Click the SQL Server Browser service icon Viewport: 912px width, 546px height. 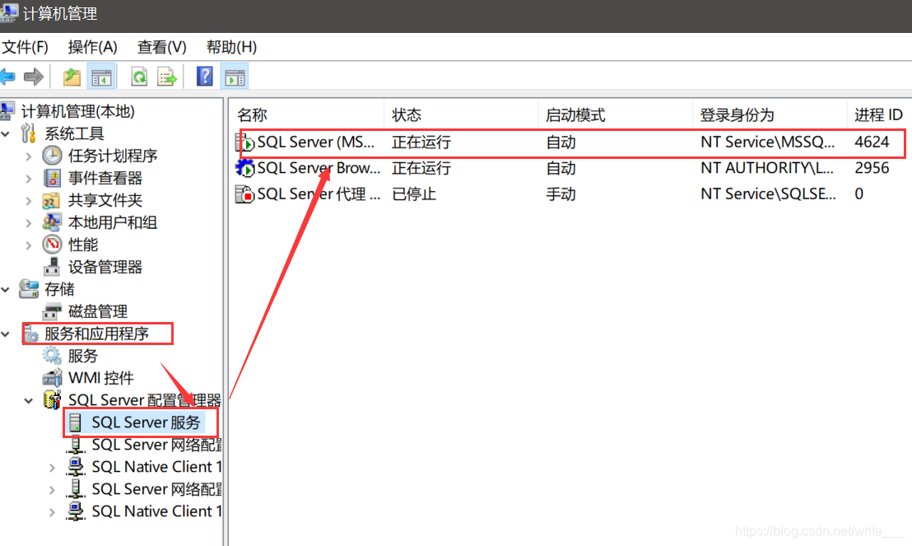[x=244, y=168]
